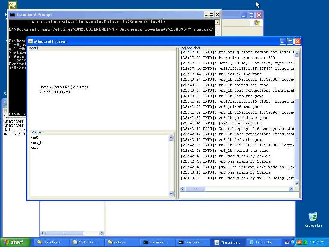The image size is (329, 247).
Task: Click WARN log line 'Can't keep up!'
Action: (237, 129)
